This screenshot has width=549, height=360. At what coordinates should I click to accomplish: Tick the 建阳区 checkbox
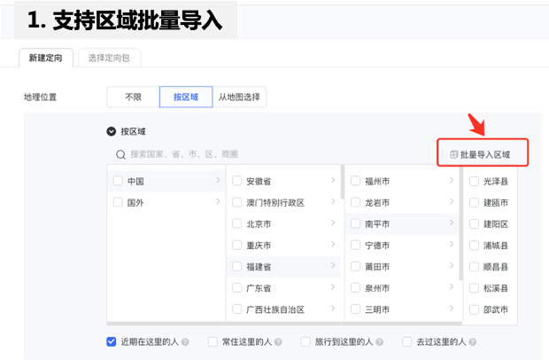point(474,223)
